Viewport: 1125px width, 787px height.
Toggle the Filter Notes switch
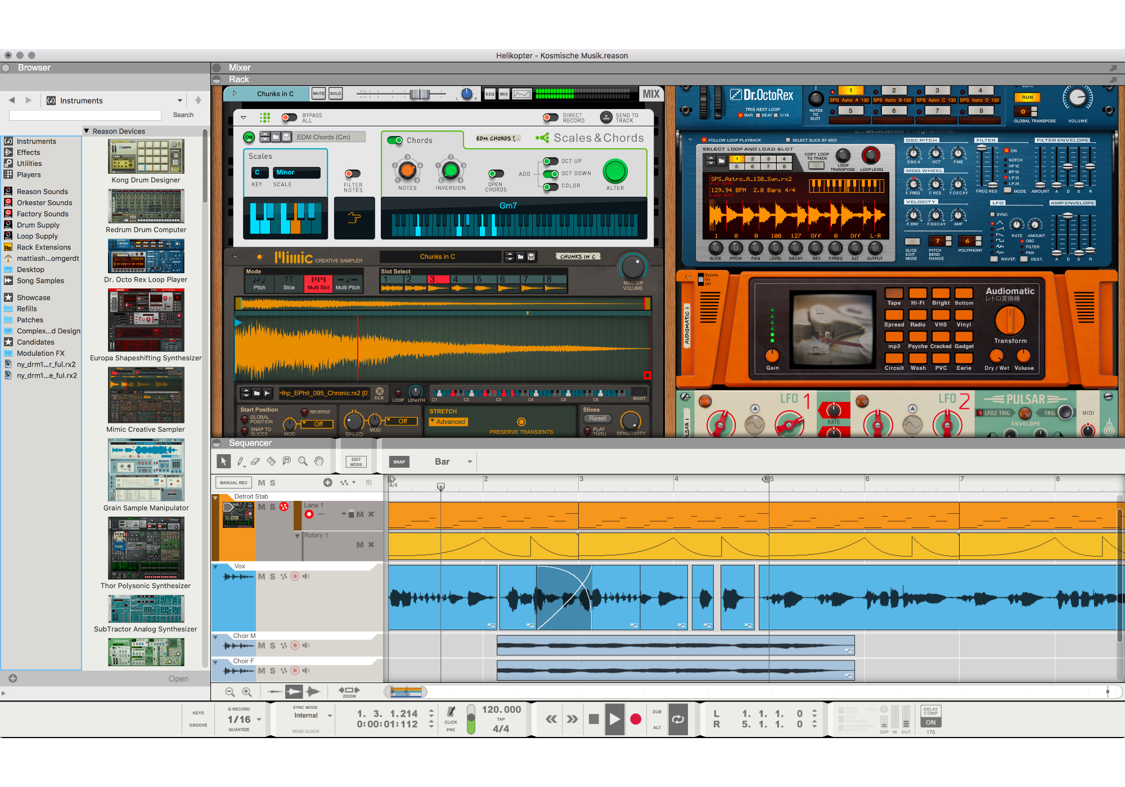pyautogui.click(x=353, y=174)
